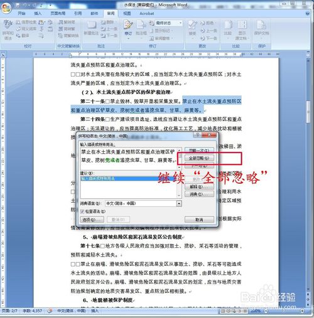Toggle the Check Grammar (检查语法) checkbox
The height and width of the screenshot is (318, 314).
pos(82,211)
